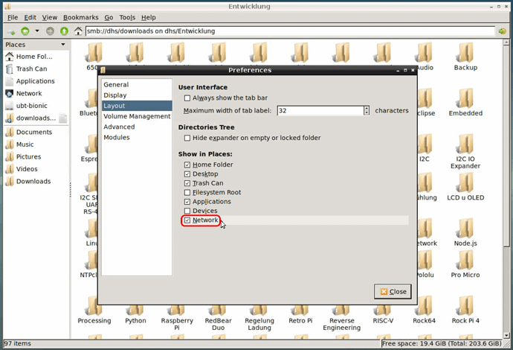Toggle Desktop in Places checkbox
The height and width of the screenshot is (350, 513).
[x=187, y=174]
